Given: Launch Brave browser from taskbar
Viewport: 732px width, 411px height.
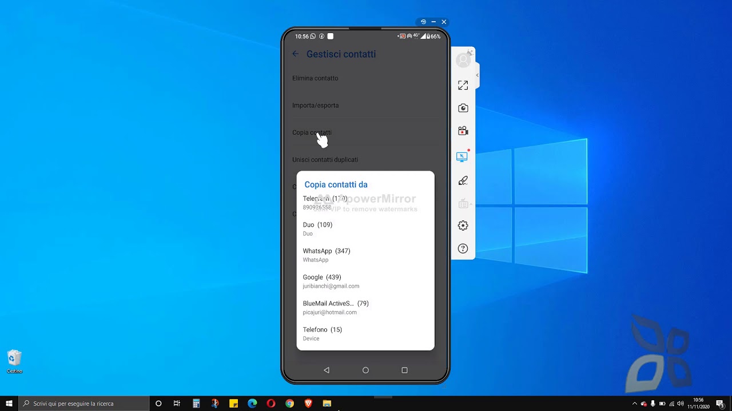Looking at the screenshot, I should 309,404.
